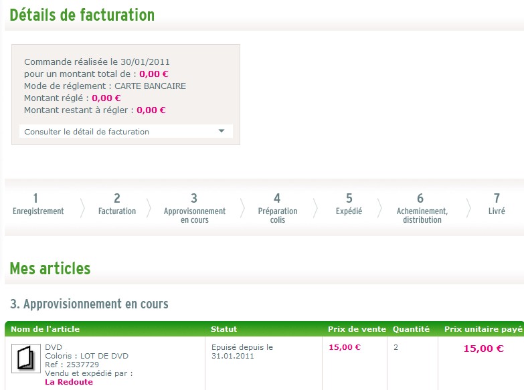
Task: Click step 3 Approvisionnement en cours in tracker
Action: tap(194, 208)
